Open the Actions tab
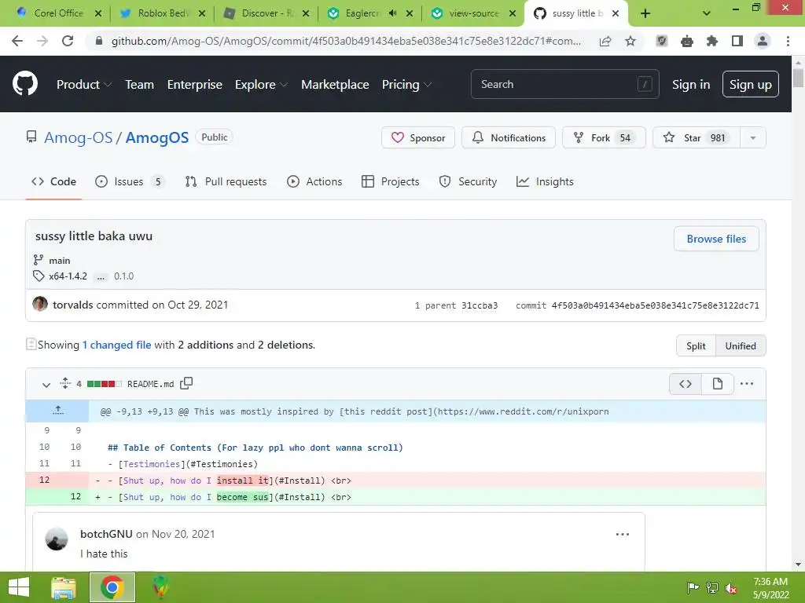Image resolution: width=805 pixels, height=603 pixels. click(314, 181)
